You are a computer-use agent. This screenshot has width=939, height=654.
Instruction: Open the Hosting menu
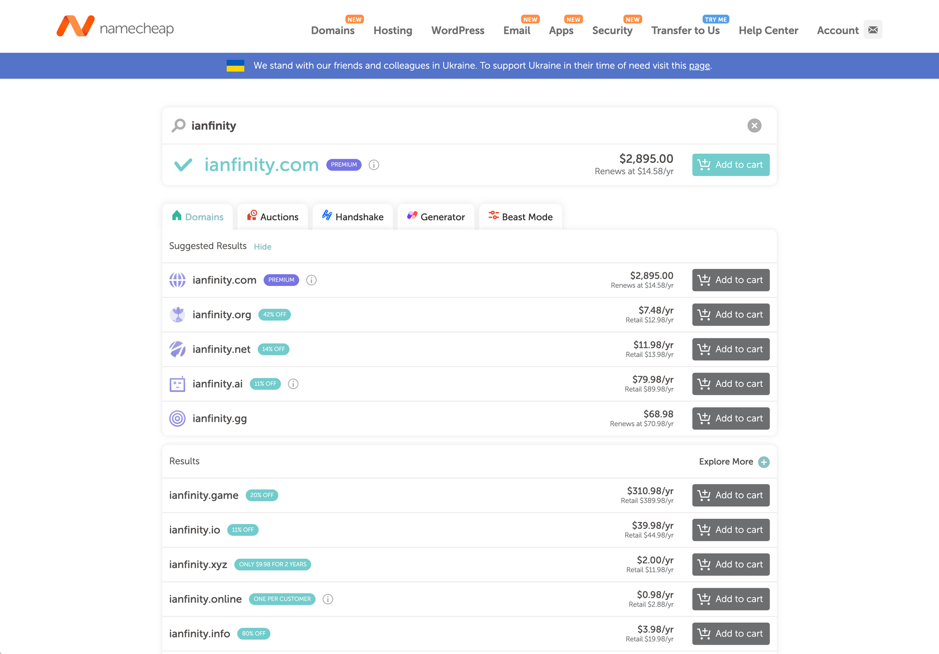coord(393,31)
